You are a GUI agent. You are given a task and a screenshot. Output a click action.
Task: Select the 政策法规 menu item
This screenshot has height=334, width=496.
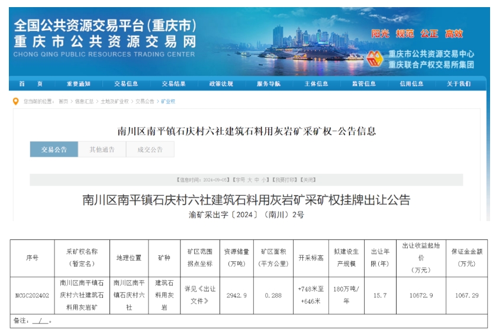(x=221, y=84)
